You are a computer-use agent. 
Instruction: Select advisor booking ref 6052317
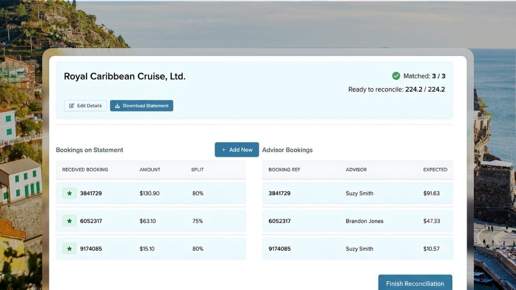[x=279, y=221]
